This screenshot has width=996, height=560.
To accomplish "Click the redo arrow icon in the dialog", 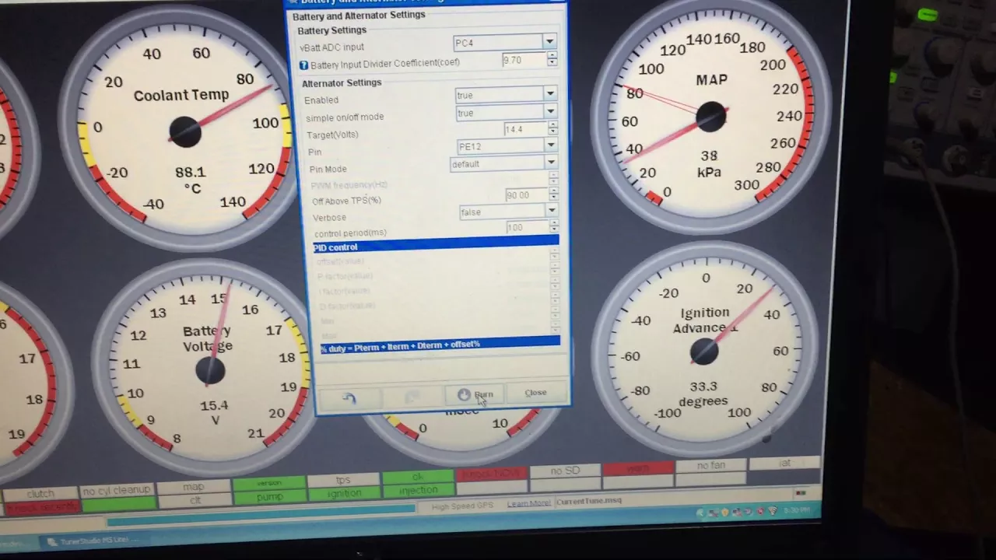I will tap(412, 397).
